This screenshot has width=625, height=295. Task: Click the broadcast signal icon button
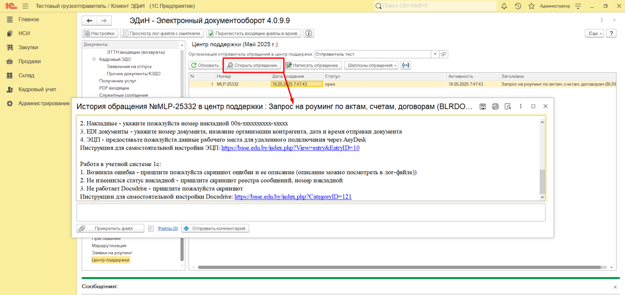pyautogui.click(x=406, y=65)
